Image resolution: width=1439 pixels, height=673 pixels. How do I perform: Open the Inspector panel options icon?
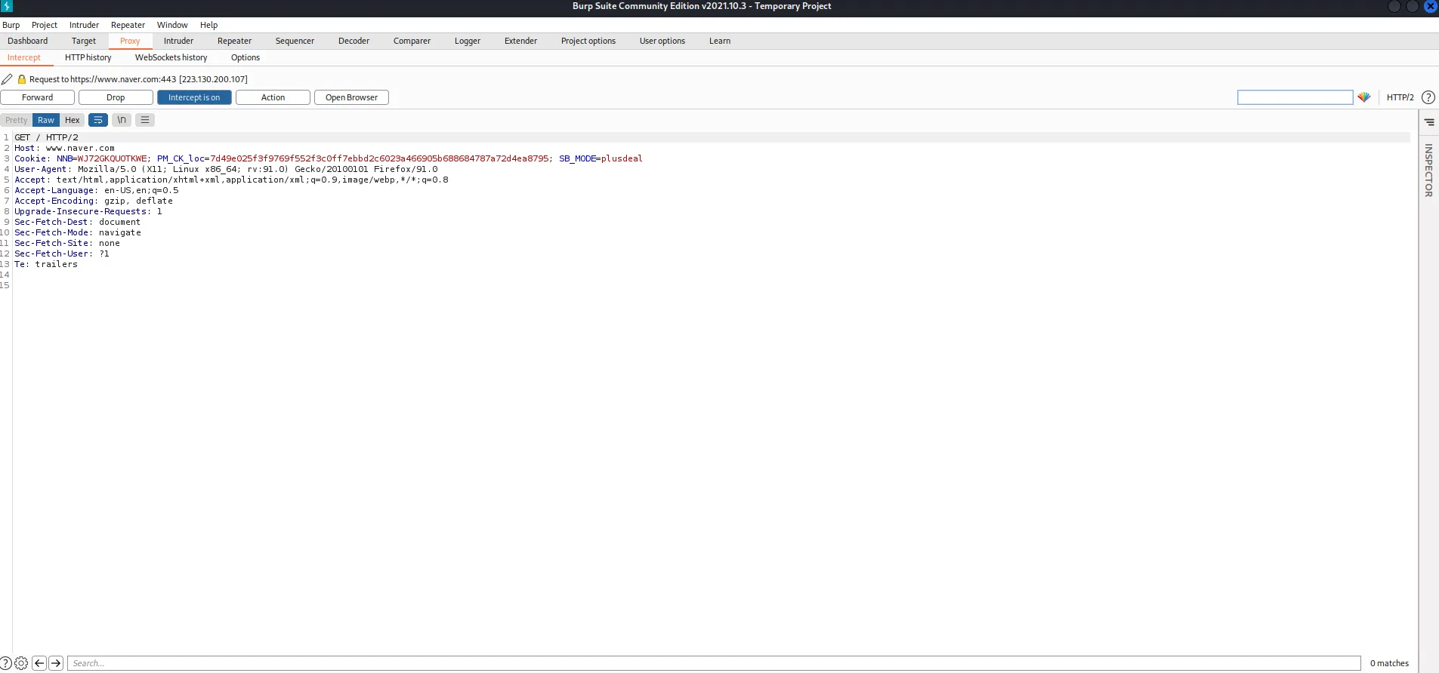click(1429, 121)
